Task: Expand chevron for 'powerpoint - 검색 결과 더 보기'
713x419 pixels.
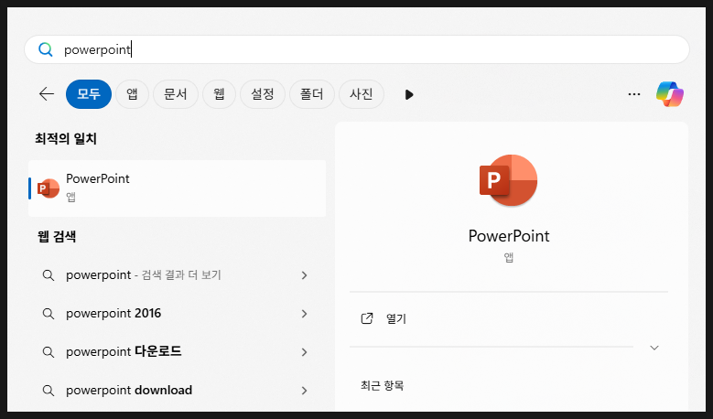Action: pos(304,275)
